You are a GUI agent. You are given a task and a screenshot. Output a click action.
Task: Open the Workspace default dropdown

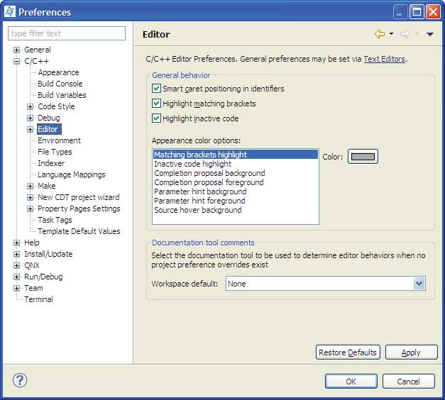click(419, 284)
